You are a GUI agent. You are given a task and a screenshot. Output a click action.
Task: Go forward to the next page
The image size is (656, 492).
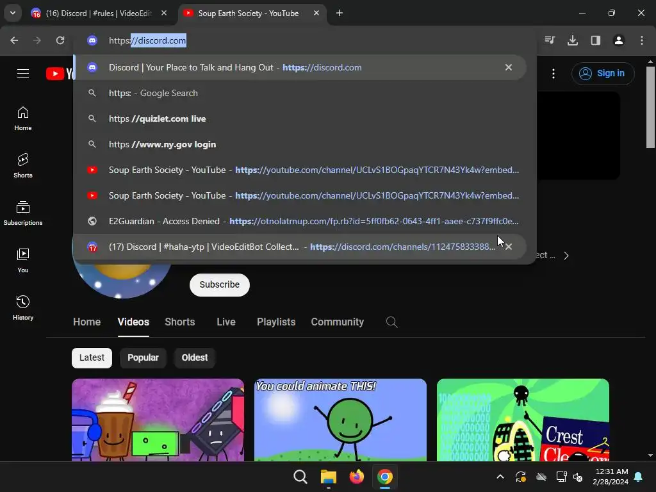click(x=37, y=40)
